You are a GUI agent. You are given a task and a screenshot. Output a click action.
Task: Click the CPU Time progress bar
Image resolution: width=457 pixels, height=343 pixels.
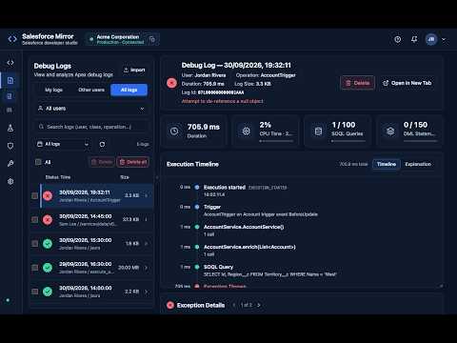[x=276, y=141]
